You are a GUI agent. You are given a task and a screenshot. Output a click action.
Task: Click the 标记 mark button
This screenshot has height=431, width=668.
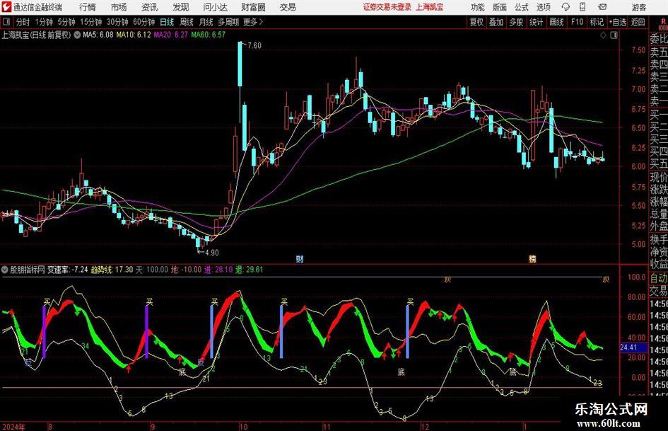[x=597, y=22]
